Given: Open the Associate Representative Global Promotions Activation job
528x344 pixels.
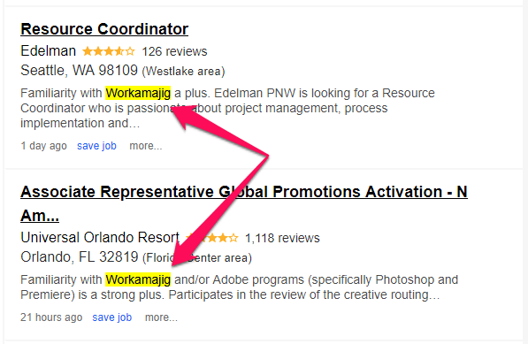Looking at the screenshot, I should coord(244,203).
